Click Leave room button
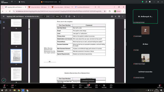 coord(160,86)
